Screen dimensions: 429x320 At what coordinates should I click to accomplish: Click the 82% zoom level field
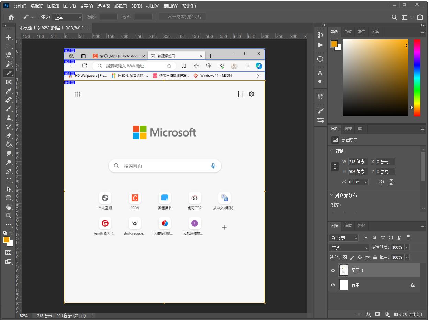click(x=24, y=316)
